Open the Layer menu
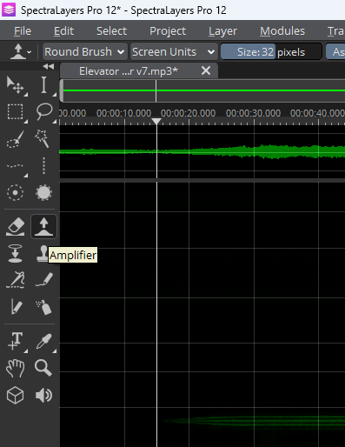345x447 pixels. (x=222, y=31)
